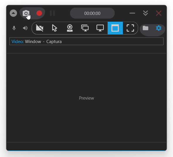Click the 00:00:00 timer display
173x157 pixels.
tap(92, 13)
